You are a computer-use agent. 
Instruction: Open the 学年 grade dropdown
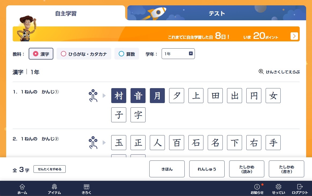(x=178, y=54)
